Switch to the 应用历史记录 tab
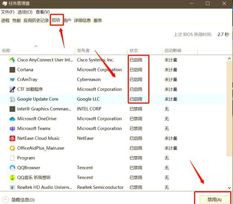The image size is (233, 204). click(36, 20)
